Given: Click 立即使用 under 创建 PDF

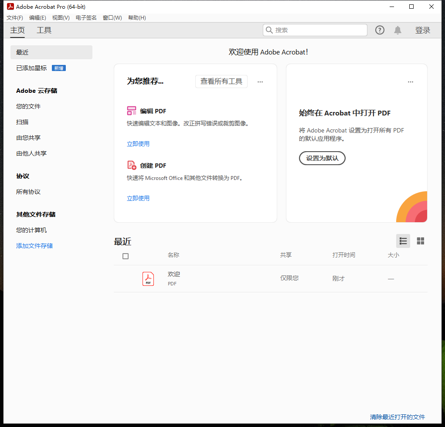Looking at the screenshot, I should [x=138, y=198].
